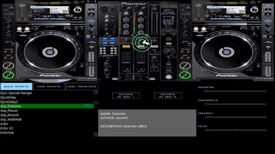Click the large beat effect on/off button

tap(168, 77)
